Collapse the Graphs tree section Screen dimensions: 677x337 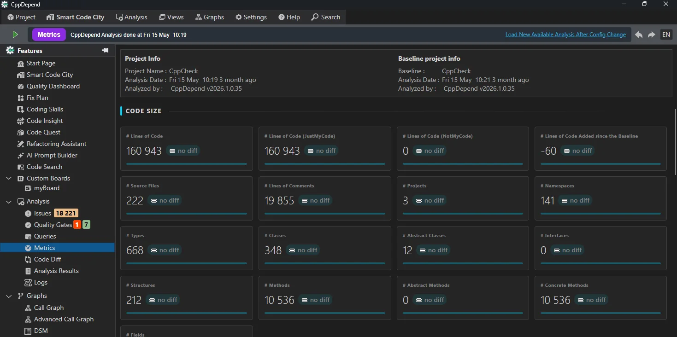click(x=9, y=296)
